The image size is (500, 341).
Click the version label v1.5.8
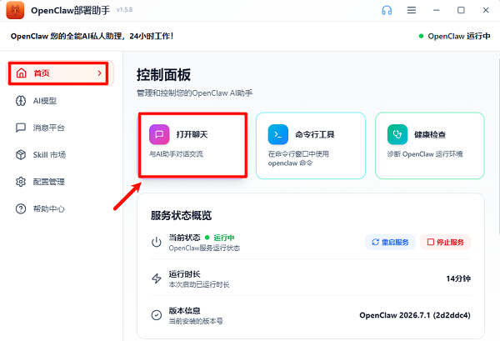(x=124, y=10)
